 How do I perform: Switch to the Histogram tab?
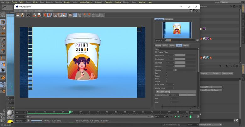point(169,19)
